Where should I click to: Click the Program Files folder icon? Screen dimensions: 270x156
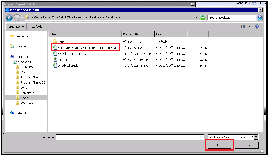point(17,77)
